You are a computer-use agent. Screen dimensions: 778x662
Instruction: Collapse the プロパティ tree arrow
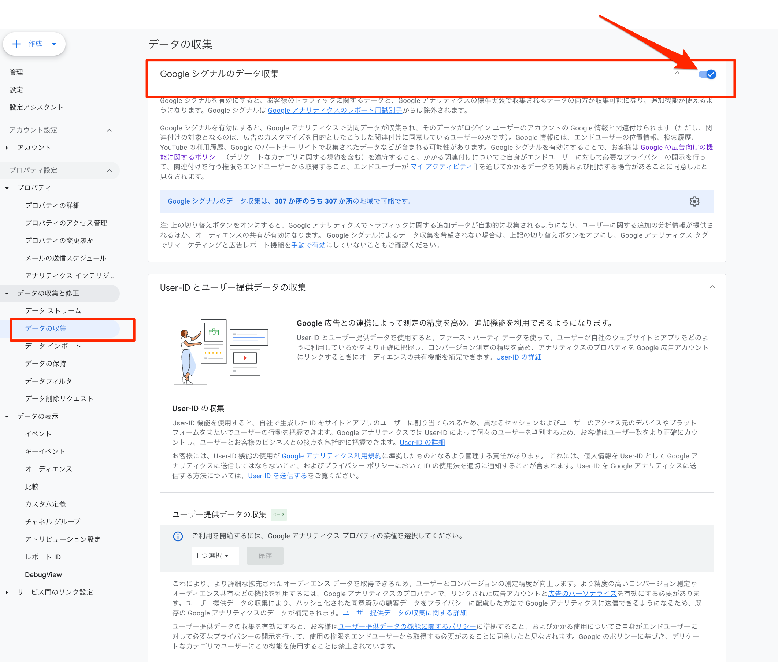point(7,188)
